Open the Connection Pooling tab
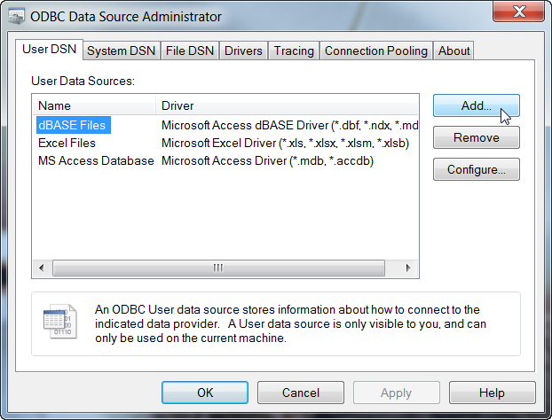The image size is (552, 420). point(376,51)
